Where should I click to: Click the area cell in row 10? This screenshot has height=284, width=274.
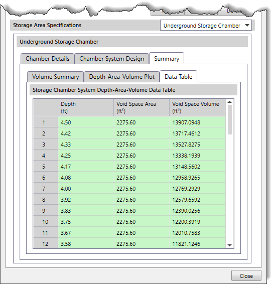142,222
